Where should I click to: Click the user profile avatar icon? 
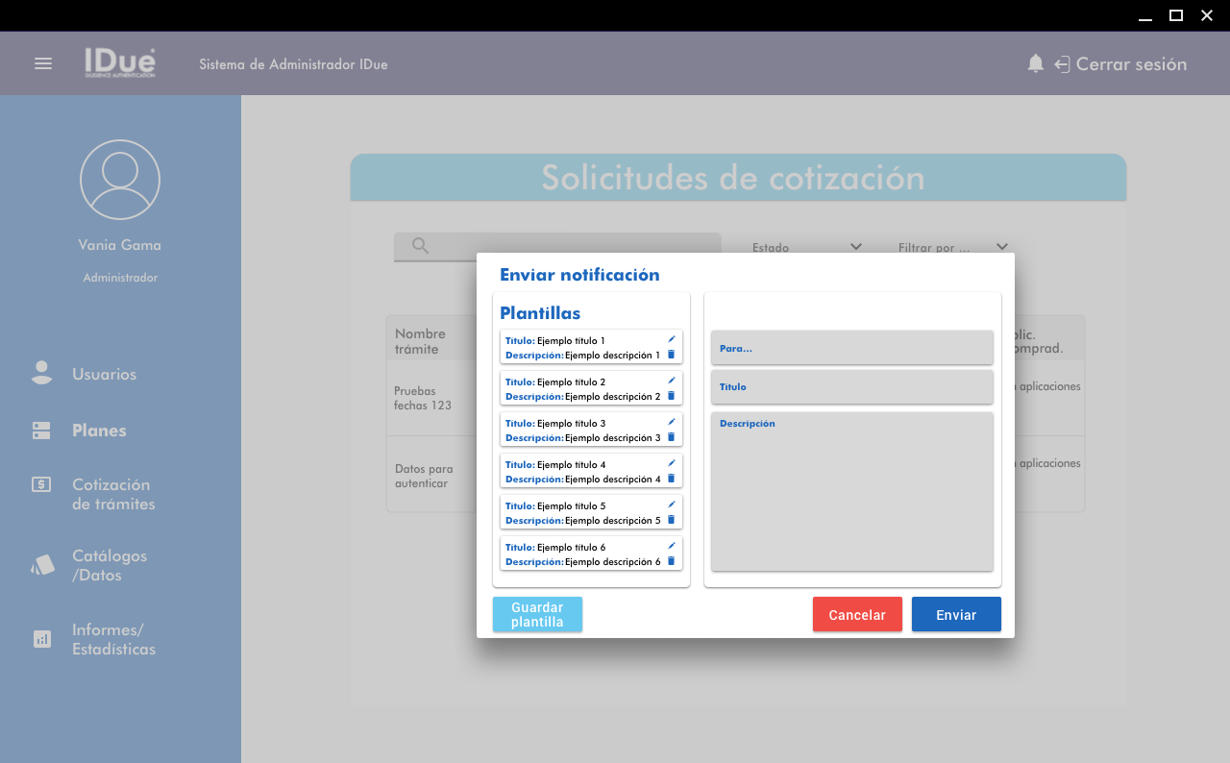tap(120, 180)
